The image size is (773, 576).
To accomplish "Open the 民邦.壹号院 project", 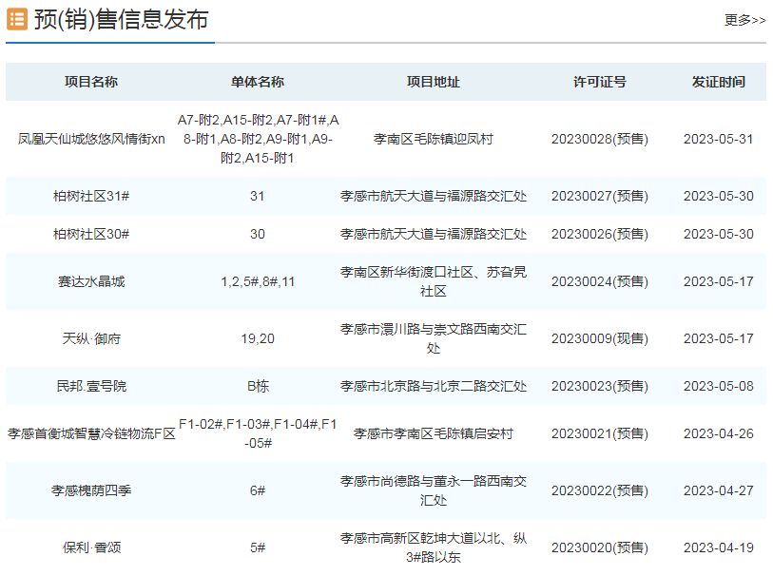I will pos(91,386).
